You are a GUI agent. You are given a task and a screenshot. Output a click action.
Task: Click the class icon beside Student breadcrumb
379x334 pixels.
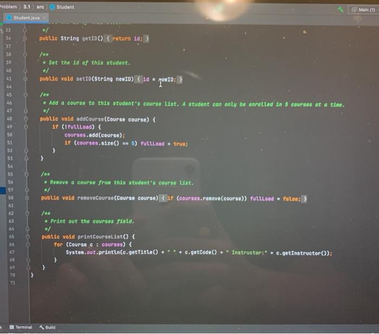click(52, 7)
